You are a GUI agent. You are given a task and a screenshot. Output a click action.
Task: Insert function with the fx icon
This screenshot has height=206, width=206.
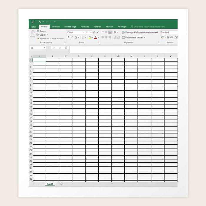click(x=66, y=48)
